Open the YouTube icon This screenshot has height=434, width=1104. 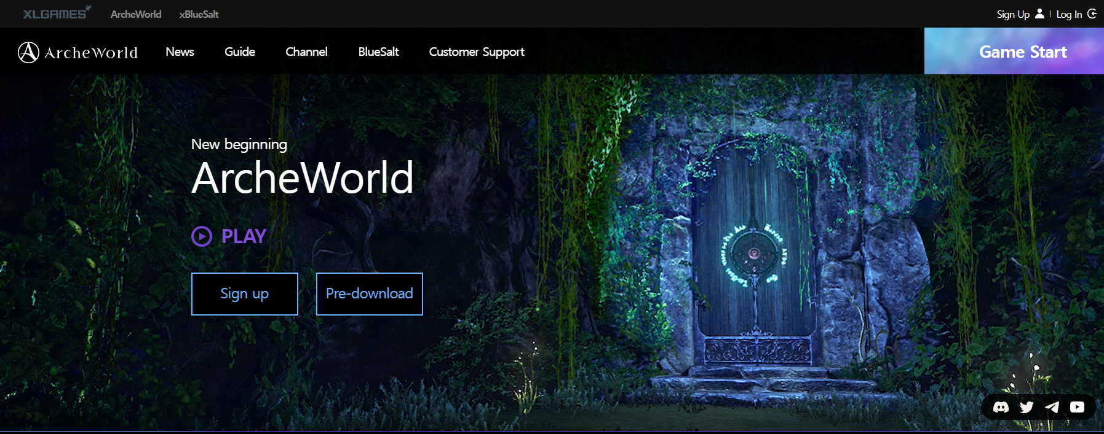click(x=1078, y=407)
